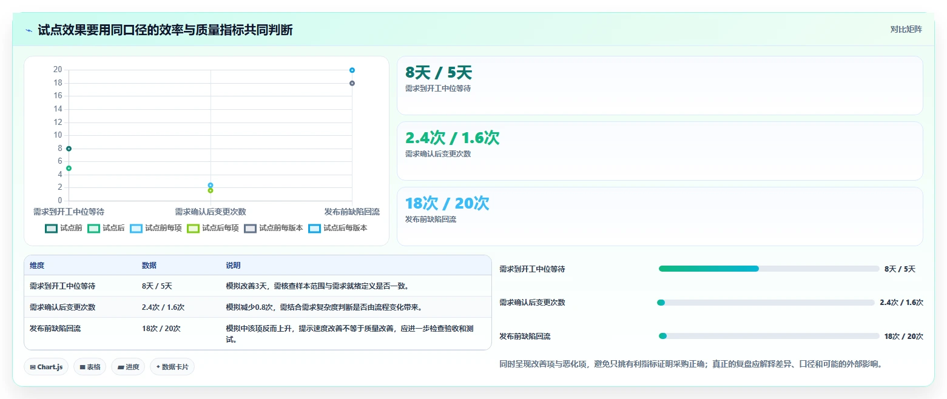Viewport: 947px width, 399px height.
Task: Click the progress bar for 发布前缺陷回流
Action: pos(769,336)
